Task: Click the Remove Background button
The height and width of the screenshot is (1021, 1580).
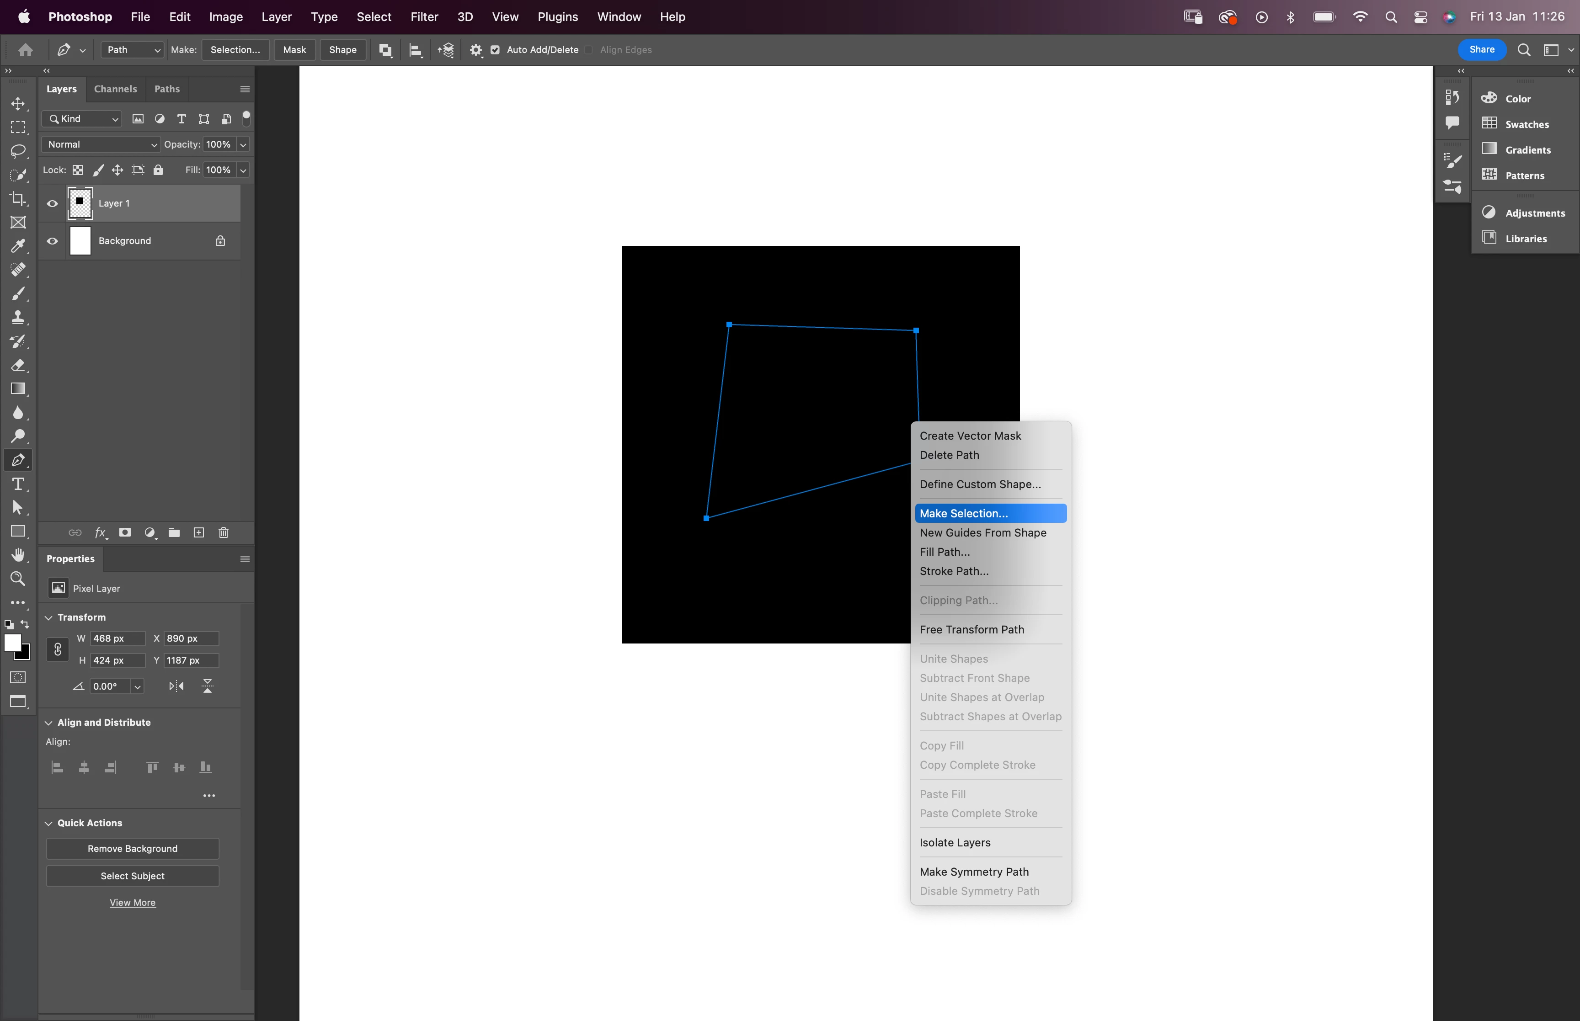Action: tap(133, 849)
